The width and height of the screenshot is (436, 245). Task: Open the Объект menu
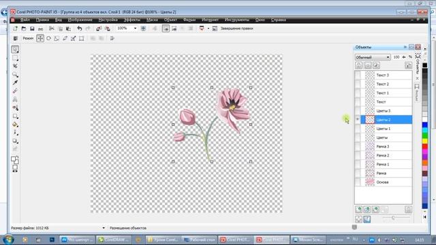[x=170, y=20]
